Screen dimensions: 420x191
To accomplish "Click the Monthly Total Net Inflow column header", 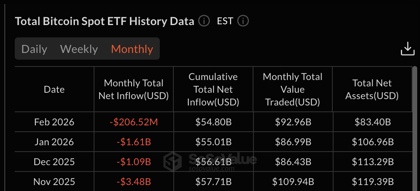I will [x=133, y=90].
